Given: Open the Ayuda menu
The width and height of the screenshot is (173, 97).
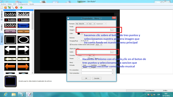Looking at the screenshot, I should pos(32,4).
